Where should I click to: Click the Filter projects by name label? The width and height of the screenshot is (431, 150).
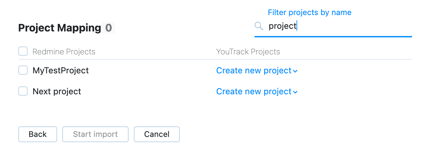coord(309,12)
